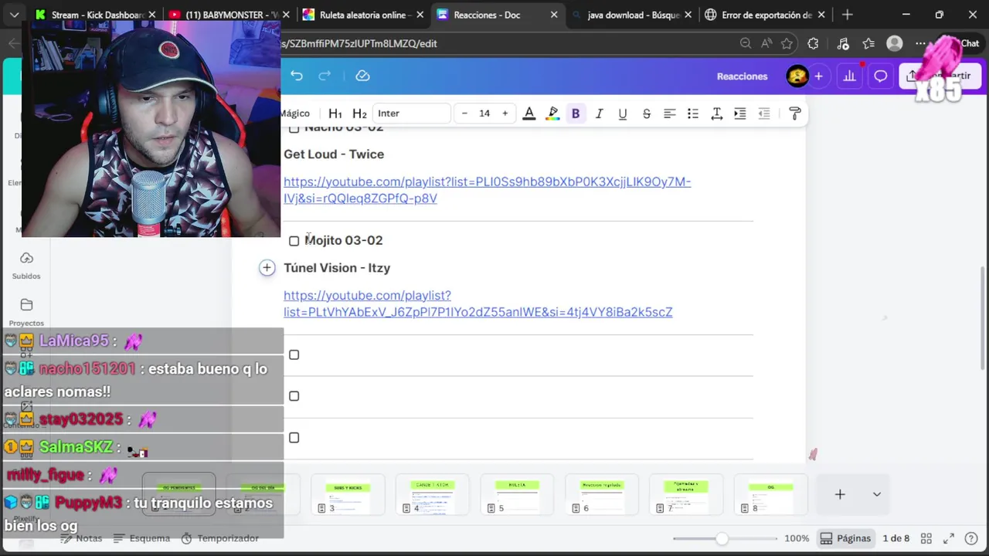Image resolution: width=989 pixels, height=556 pixels.
Task: Click the Reacciones document title
Action: (x=742, y=76)
